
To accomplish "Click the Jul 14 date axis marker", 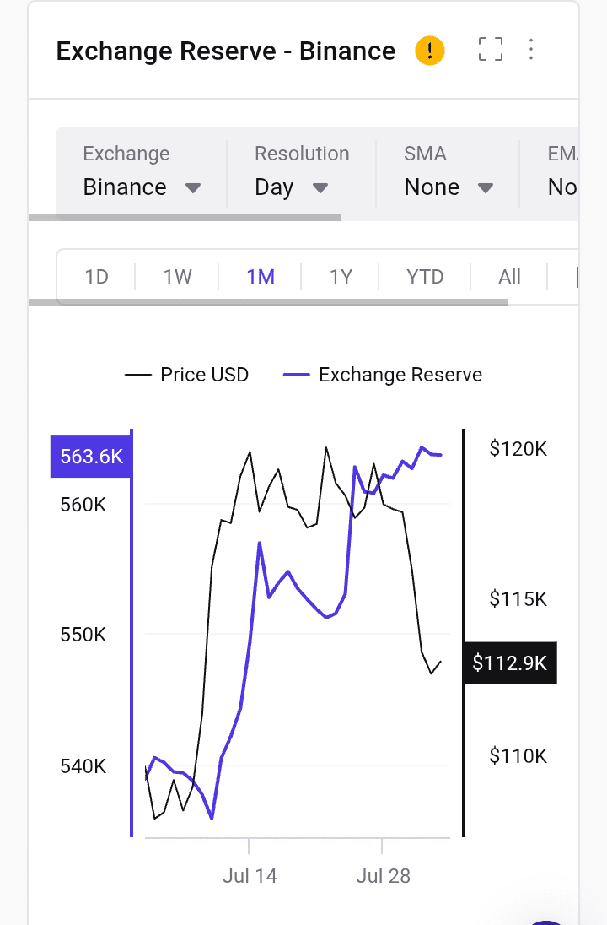I will tap(250, 876).
